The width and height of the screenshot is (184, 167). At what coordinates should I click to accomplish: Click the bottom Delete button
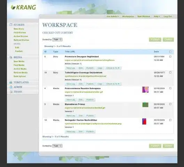pyautogui.click(x=168, y=146)
